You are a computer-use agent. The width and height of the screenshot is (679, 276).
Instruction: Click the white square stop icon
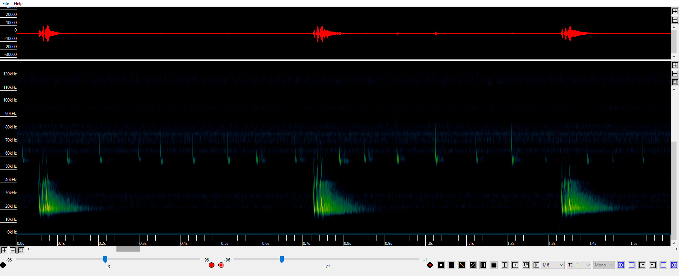click(x=441, y=265)
